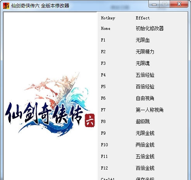Select the 两倍金钱 effect
The width and height of the screenshot is (191, 180).
[145, 145]
